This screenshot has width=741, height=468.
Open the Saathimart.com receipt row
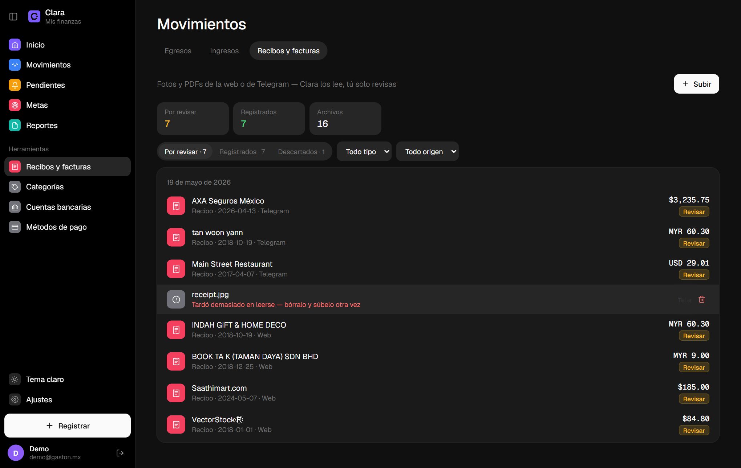[x=438, y=393]
